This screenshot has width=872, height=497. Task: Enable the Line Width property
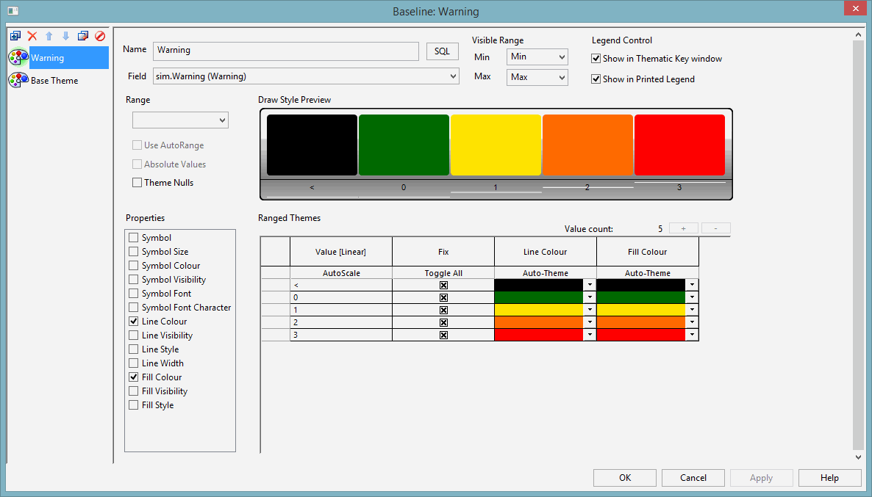click(133, 363)
